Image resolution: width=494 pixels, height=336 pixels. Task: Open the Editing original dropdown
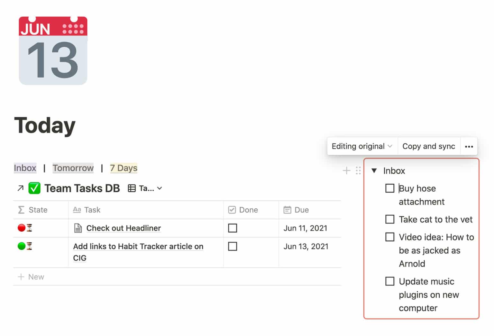pos(361,146)
